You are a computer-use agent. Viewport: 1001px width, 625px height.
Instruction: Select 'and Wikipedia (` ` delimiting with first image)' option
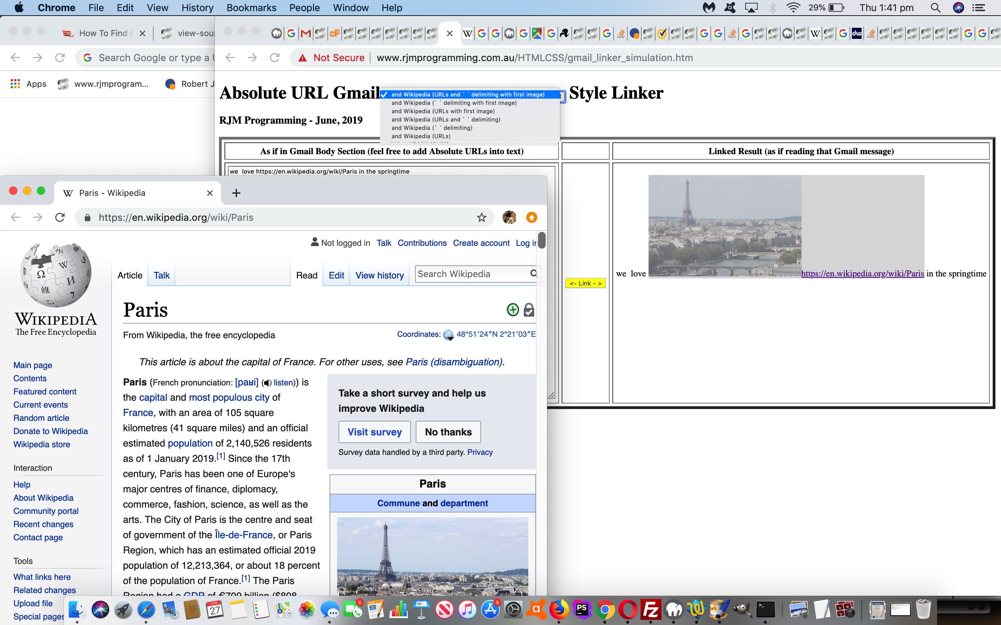(x=470, y=103)
